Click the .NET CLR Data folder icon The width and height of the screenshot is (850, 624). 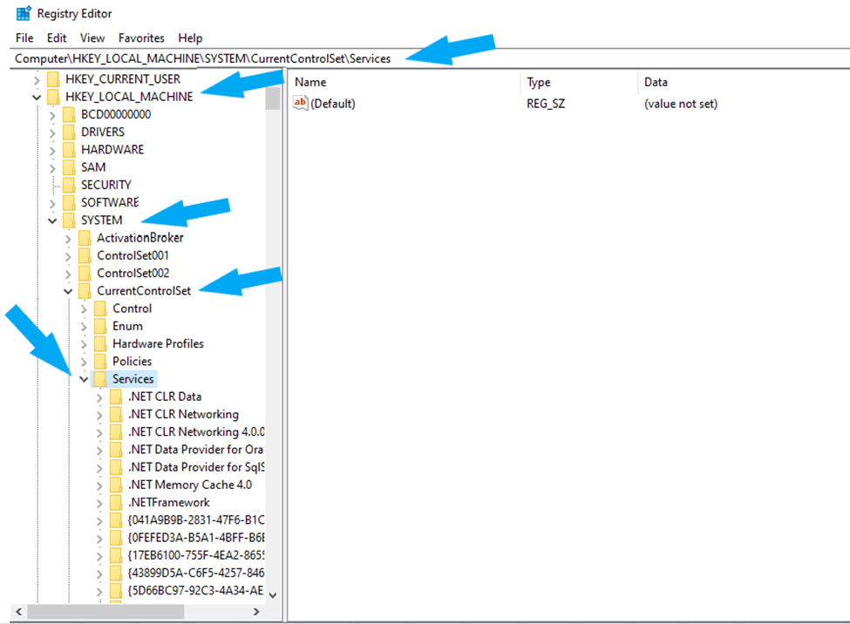tap(116, 397)
